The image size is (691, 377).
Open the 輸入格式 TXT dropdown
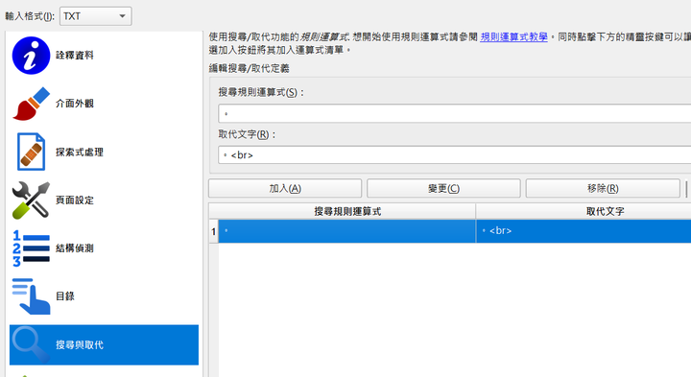tap(96, 16)
